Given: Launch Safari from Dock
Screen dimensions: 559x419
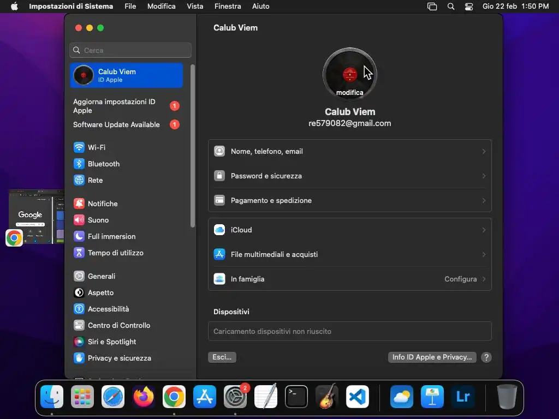Looking at the screenshot, I should tap(113, 397).
